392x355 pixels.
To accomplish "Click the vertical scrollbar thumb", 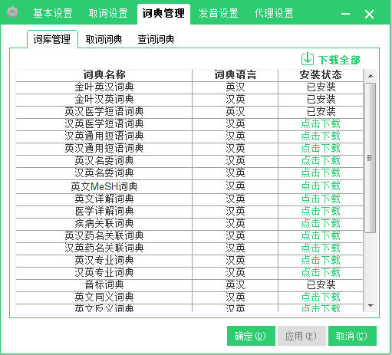I will (370, 158).
